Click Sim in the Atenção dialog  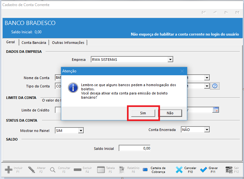143,113
